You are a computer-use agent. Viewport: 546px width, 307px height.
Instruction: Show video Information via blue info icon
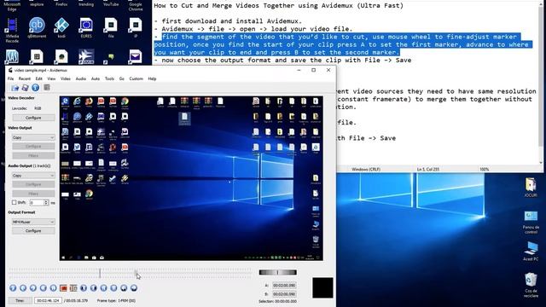pyautogui.click(x=36, y=88)
